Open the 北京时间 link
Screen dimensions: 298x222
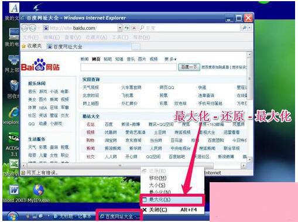91,95
